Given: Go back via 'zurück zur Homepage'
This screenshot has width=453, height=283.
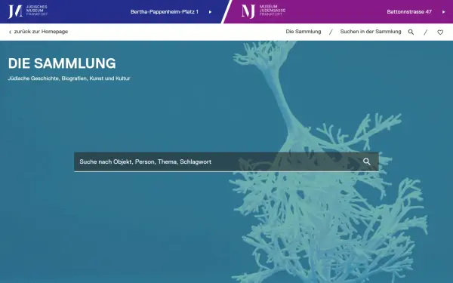Looking at the screenshot, I should (x=41, y=32).
